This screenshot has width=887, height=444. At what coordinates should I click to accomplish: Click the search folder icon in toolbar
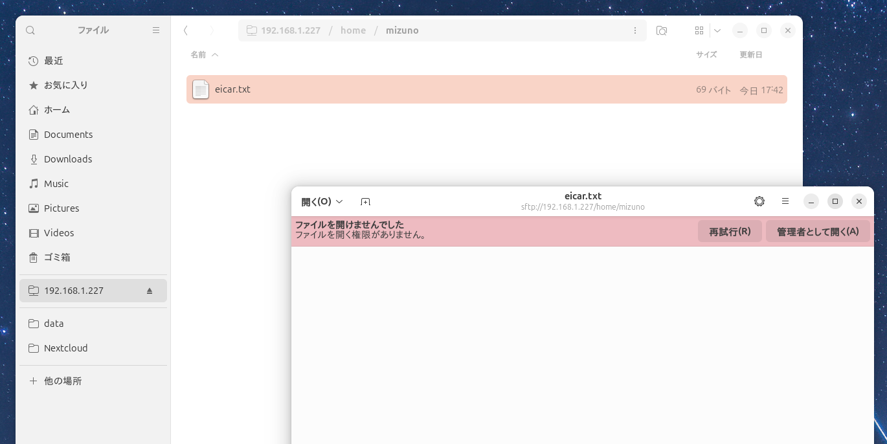661,30
